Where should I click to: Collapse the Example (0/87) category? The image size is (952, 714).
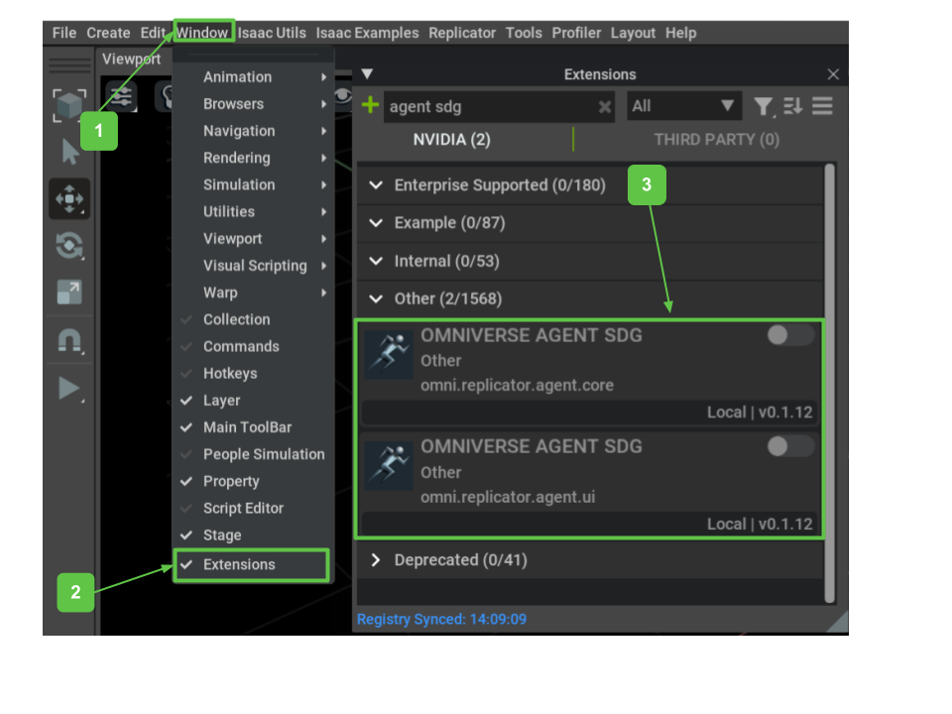[376, 223]
